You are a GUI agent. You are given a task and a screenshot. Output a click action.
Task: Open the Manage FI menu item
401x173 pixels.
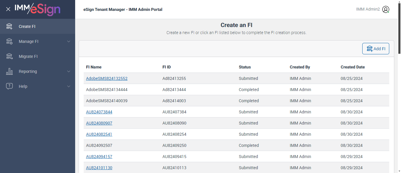click(38, 41)
